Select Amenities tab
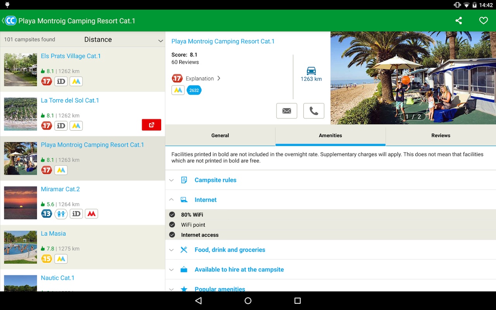This screenshot has height=310, width=496. click(331, 135)
